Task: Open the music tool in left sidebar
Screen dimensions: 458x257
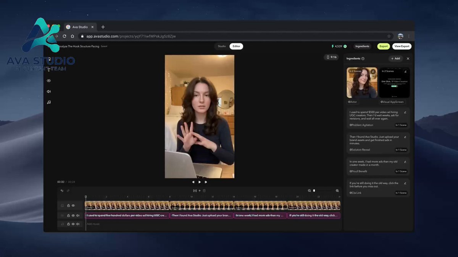Action: point(49,102)
